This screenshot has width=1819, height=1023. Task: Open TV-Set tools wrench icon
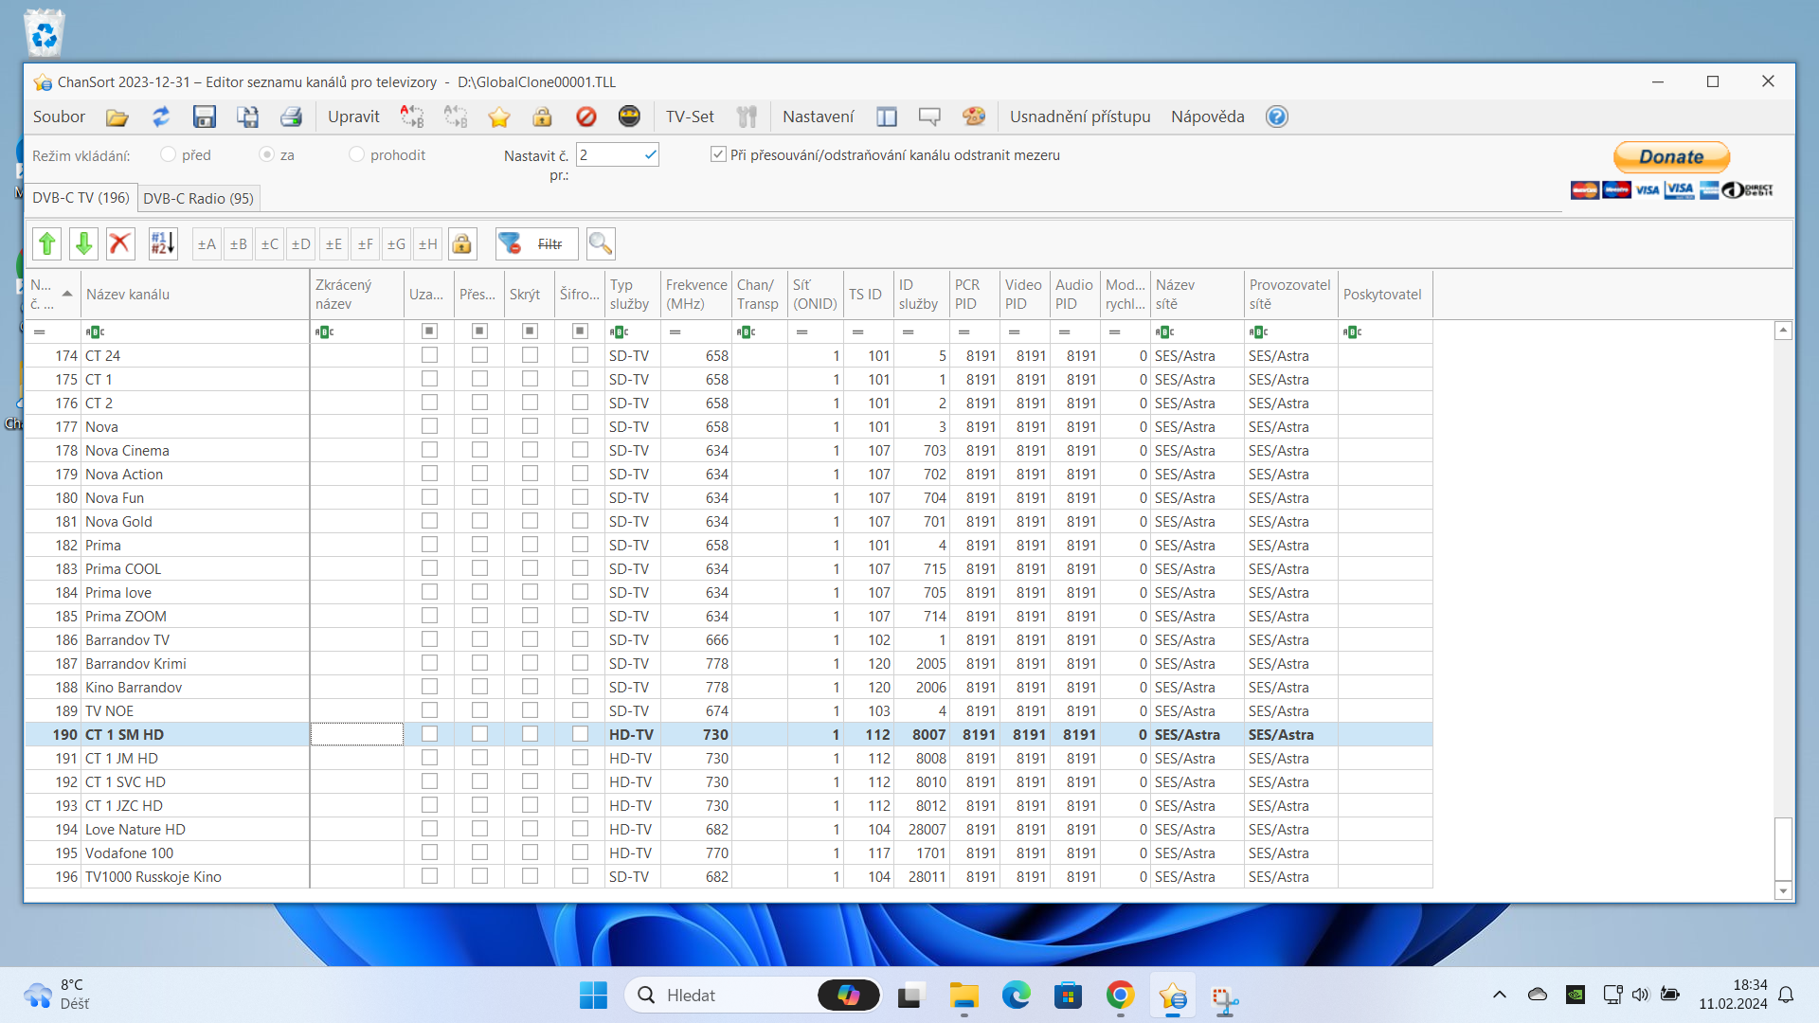[747, 117]
